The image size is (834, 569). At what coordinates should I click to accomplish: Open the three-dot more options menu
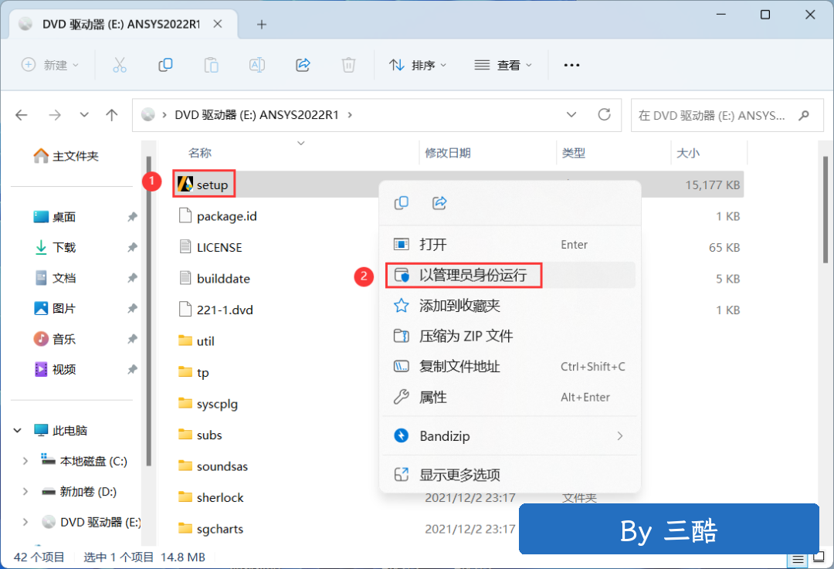[x=571, y=65]
